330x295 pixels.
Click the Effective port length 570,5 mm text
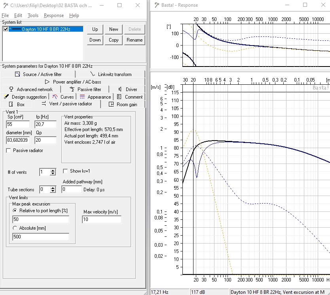[x=94, y=129]
